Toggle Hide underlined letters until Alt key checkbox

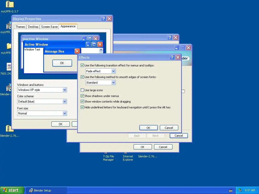(x=82, y=107)
